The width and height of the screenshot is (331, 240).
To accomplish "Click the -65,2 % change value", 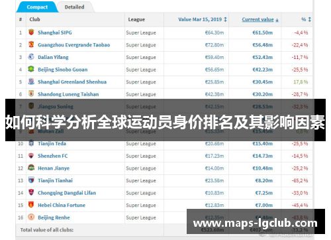I will pos(300,180).
